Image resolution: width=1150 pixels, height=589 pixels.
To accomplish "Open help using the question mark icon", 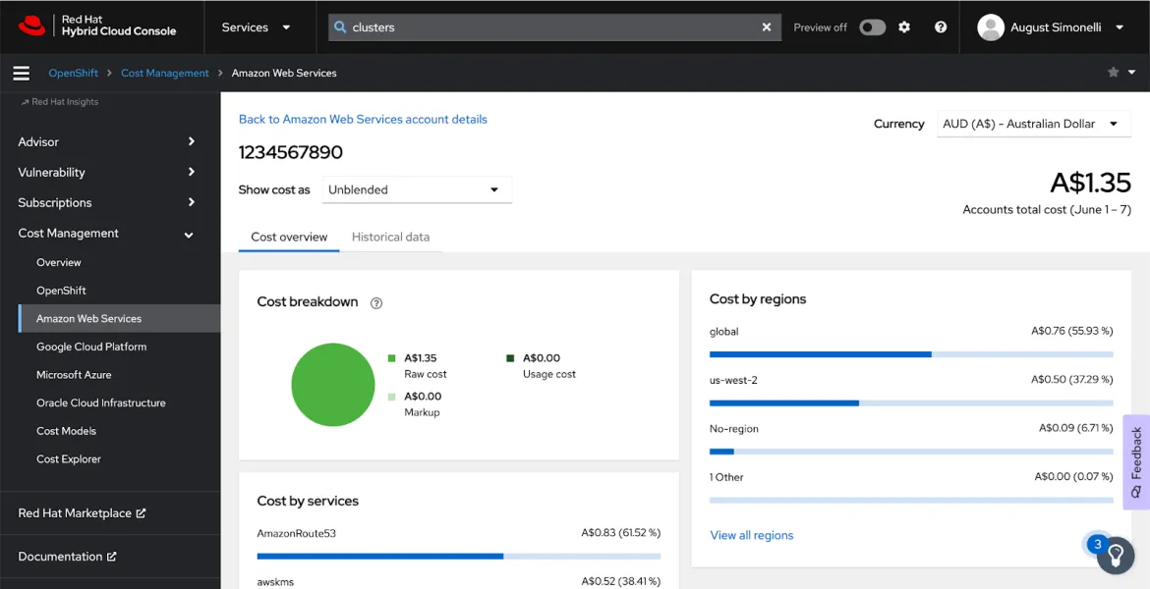I will click(x=940, y=27).
